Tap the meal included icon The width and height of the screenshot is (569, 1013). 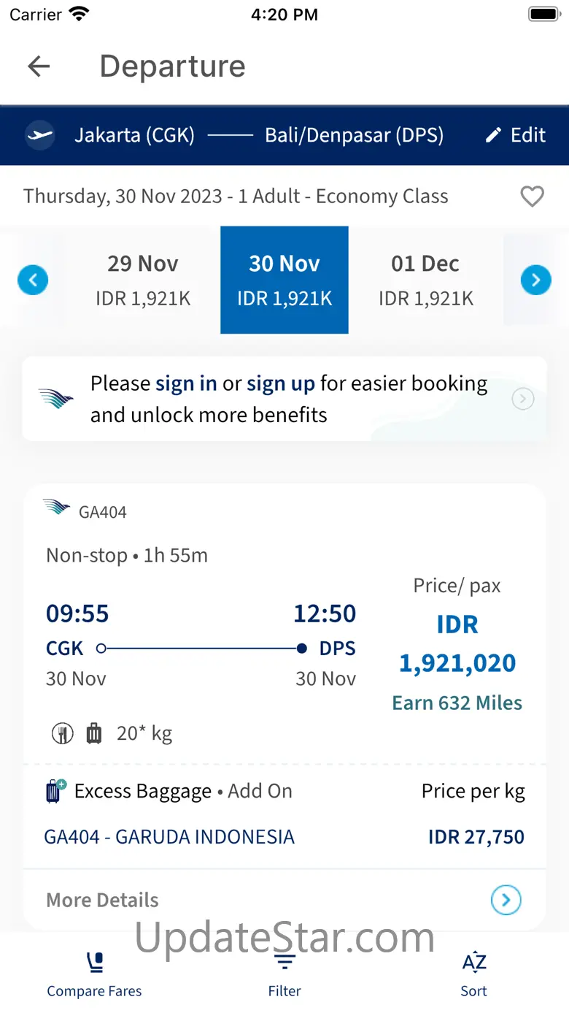[63, 733]
